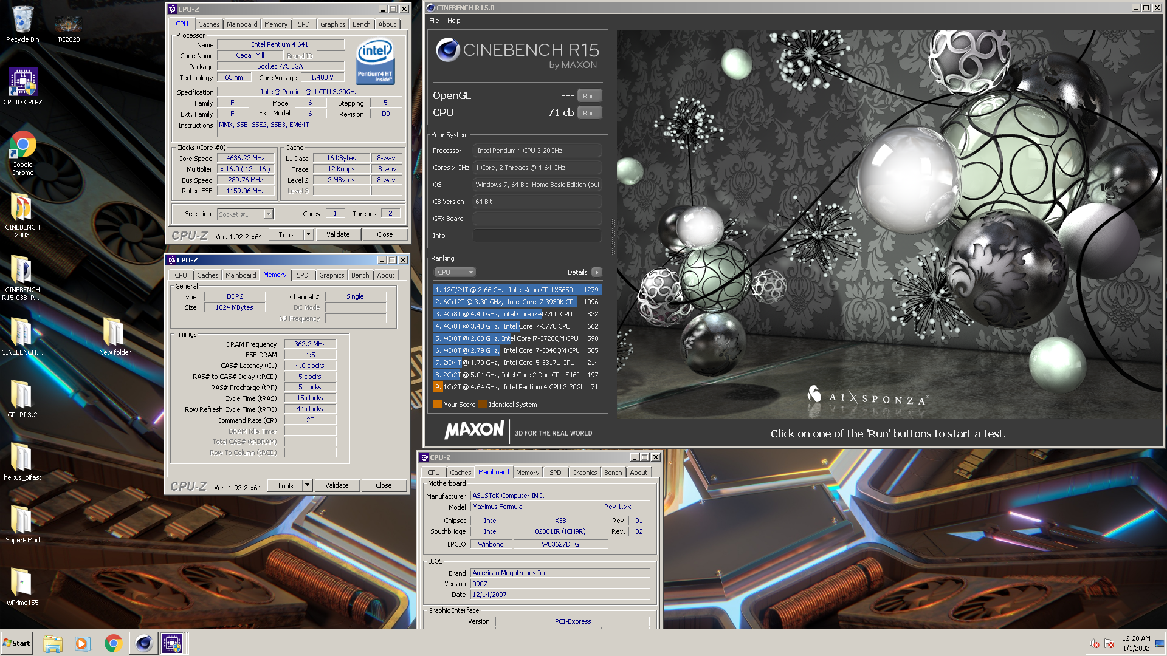Open the CPU ranking type dropdown in Cinebench
This screenshot has height=656, width=1167.
(x=455, y=272)
